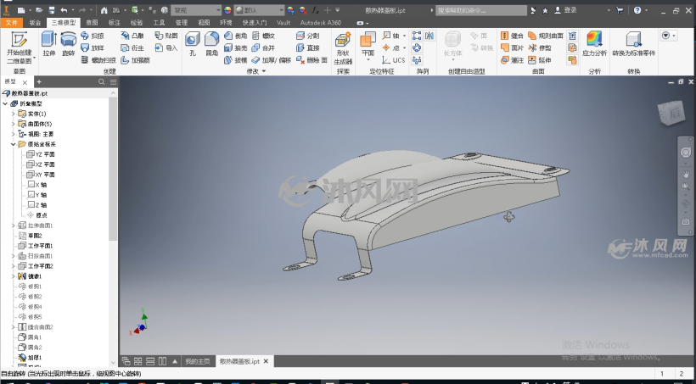Select the 加厚1 feature in browser
Image resolution: width=696 pixels, height=384 pixels.
click(31, 358)
